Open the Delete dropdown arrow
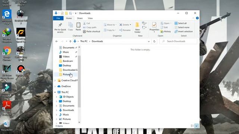Viewport: 239px width, 134px height. click(130, 25)
